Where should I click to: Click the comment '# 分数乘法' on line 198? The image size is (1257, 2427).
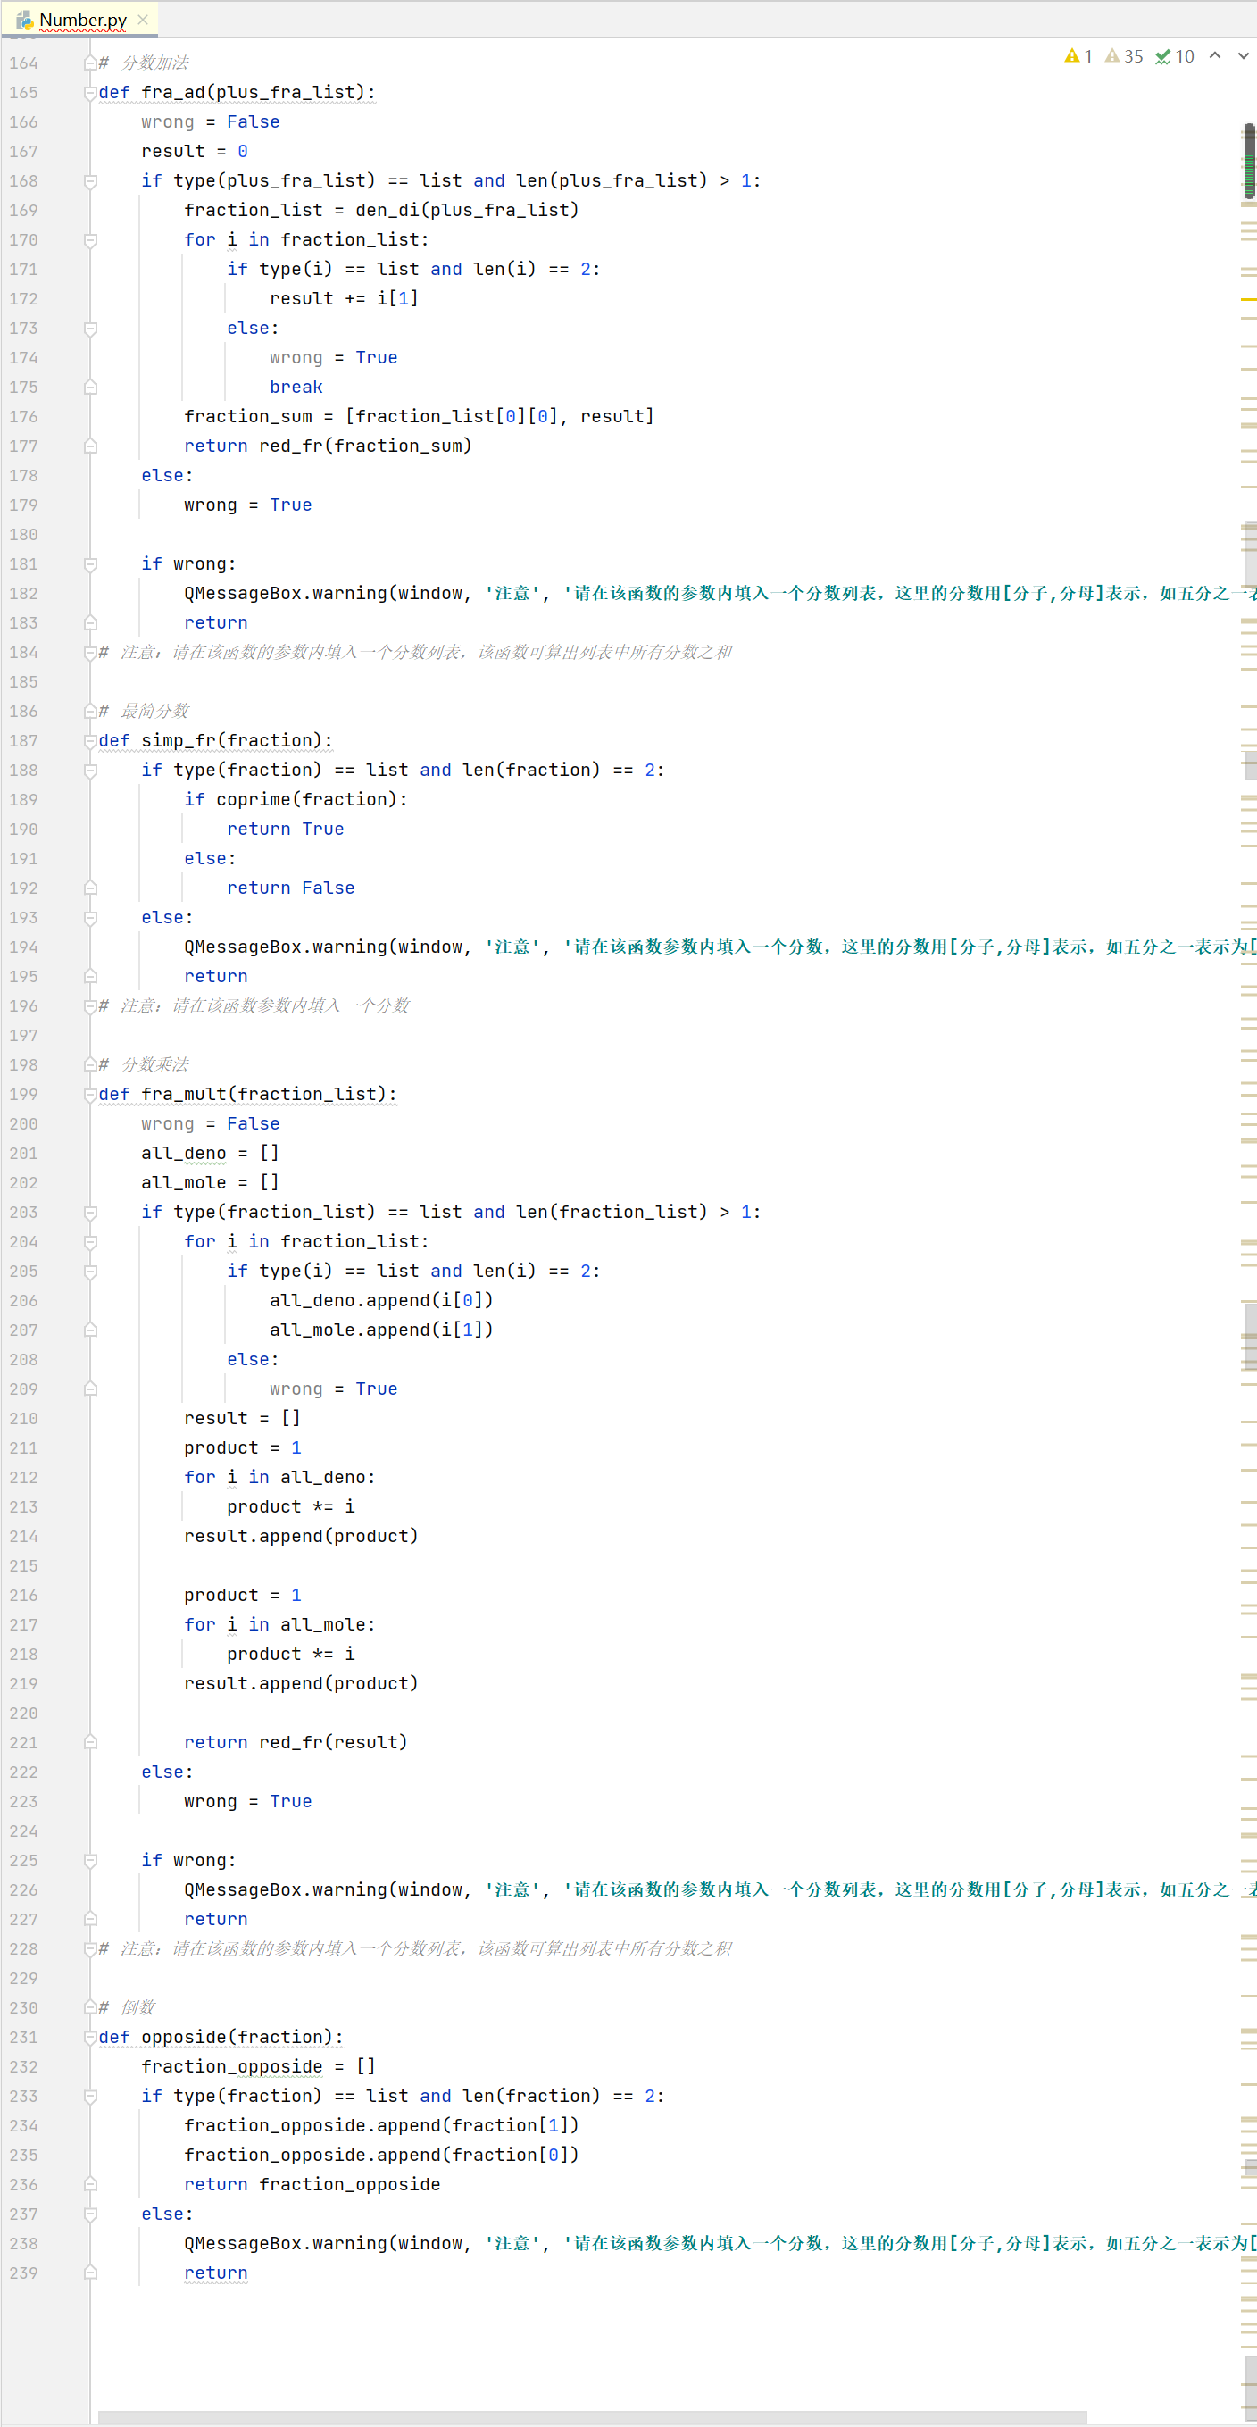point(143,1065)
